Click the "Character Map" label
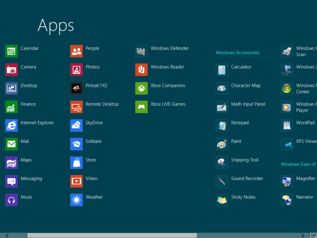The width and height of the screenshot is (317, 238). [246, 85]
